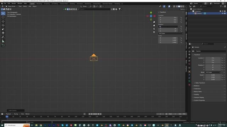Select the Transform tool
The image size is (227, 127).
3,33
